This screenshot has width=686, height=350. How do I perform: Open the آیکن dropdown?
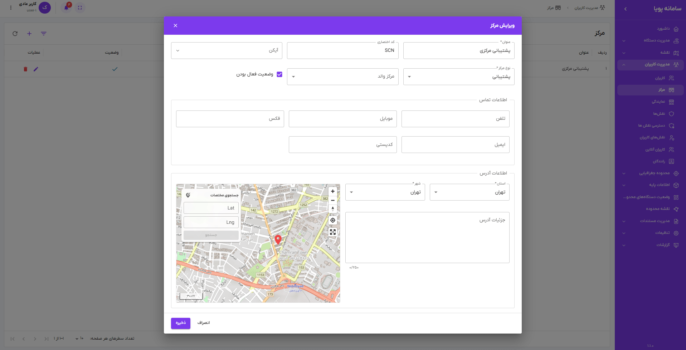(227, 50)
